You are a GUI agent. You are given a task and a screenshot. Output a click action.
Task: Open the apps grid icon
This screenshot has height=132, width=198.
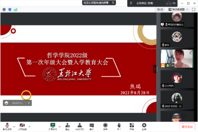click(131, 125)
